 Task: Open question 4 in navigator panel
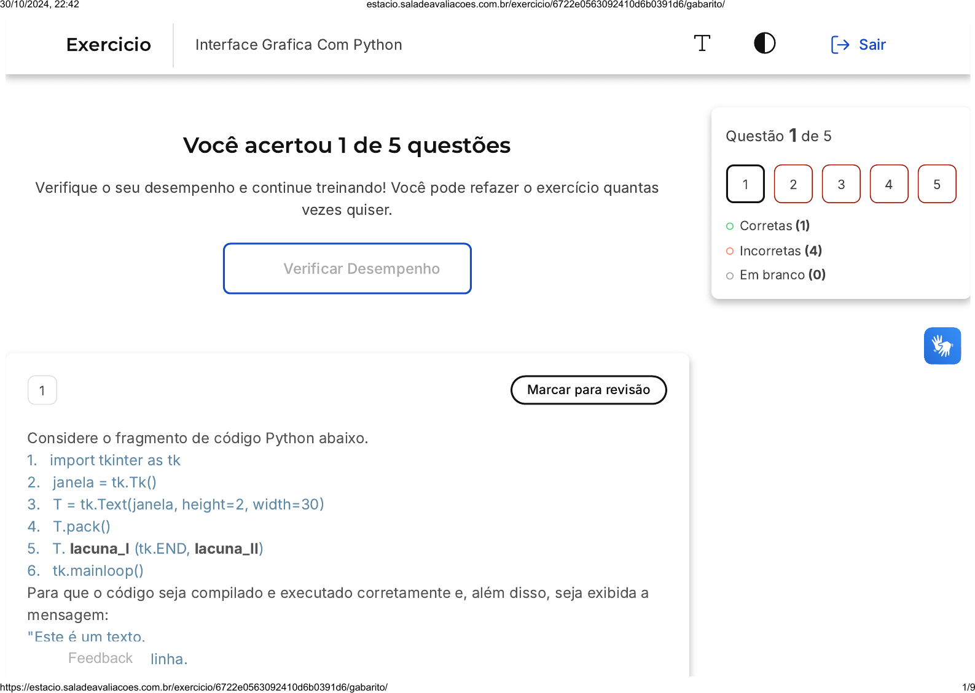pos(889,184)
